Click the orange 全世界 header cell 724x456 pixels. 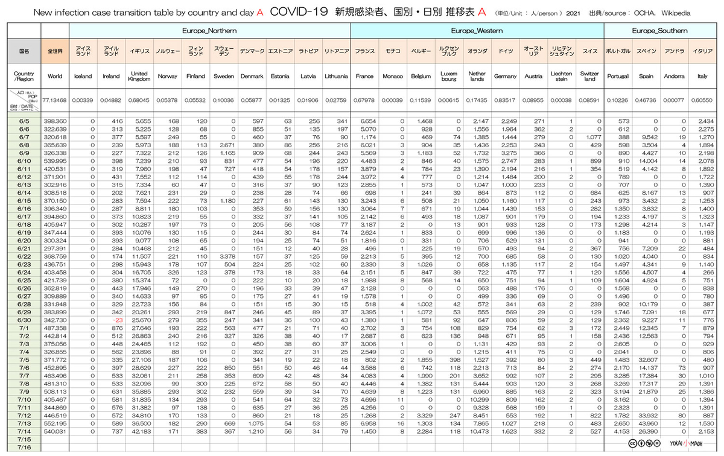pyautogui.click(x=55, y=52)
